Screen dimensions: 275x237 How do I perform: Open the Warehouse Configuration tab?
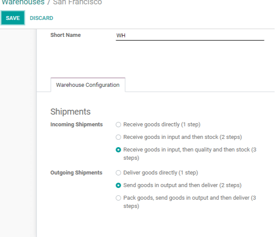tap(88, 85)
